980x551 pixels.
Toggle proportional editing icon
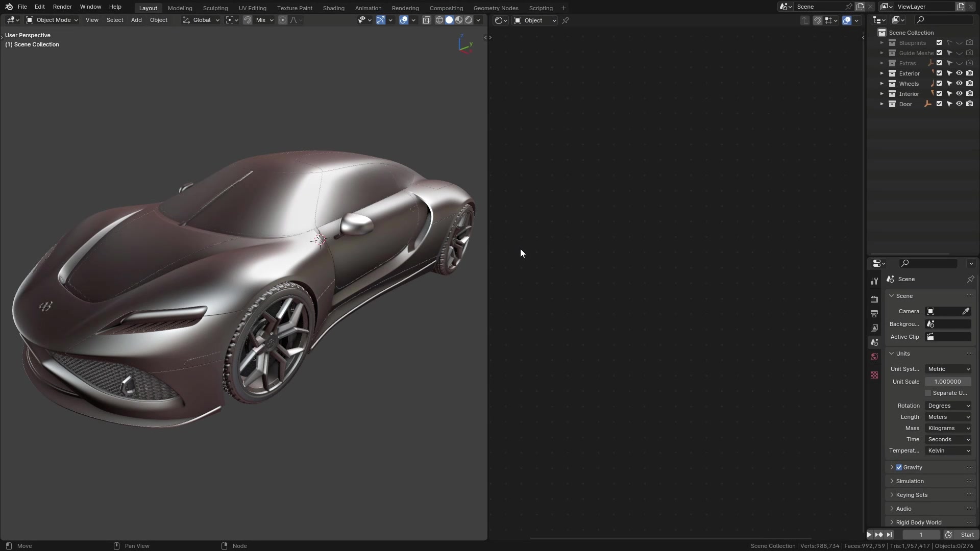[283, 20]
